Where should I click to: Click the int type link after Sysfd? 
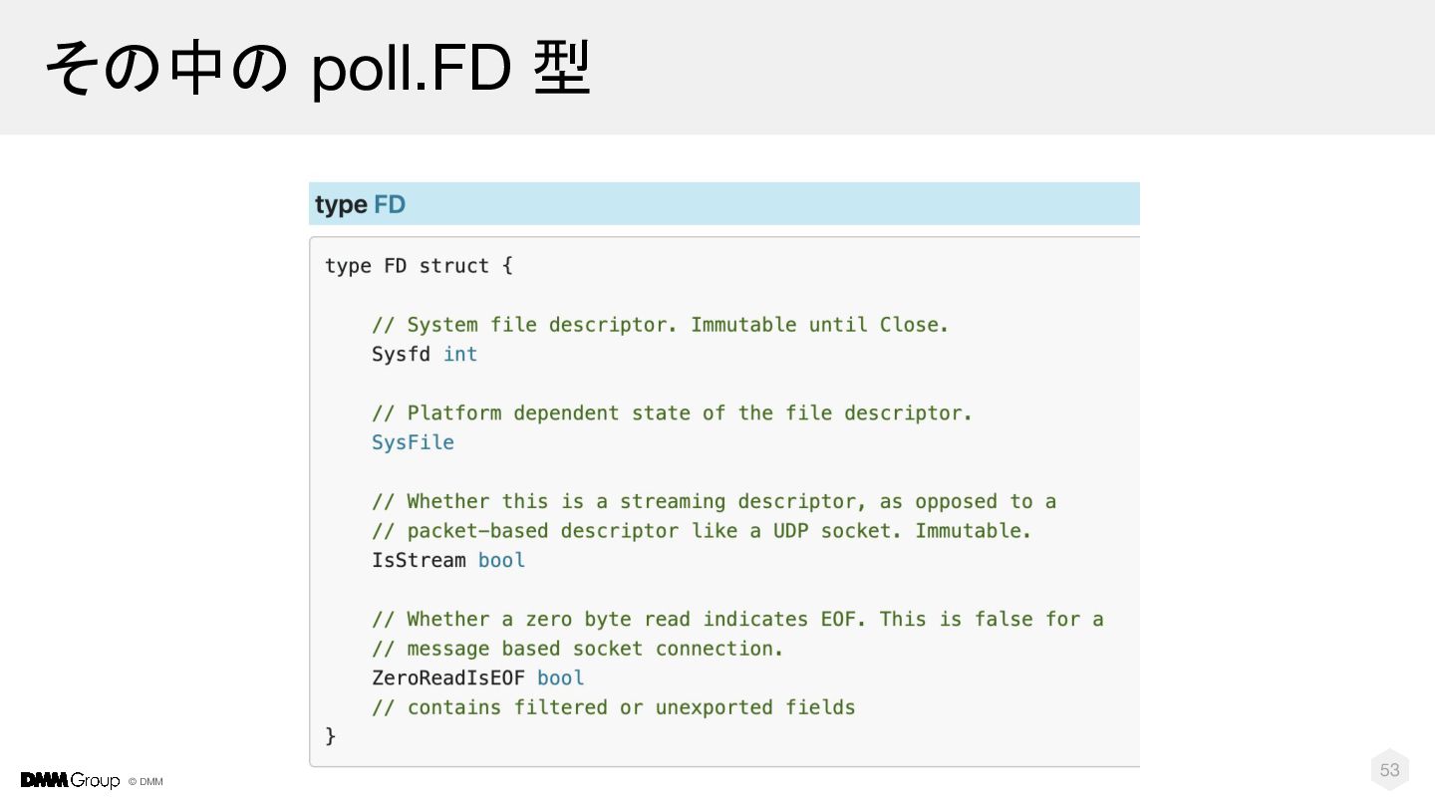point(460,355)
